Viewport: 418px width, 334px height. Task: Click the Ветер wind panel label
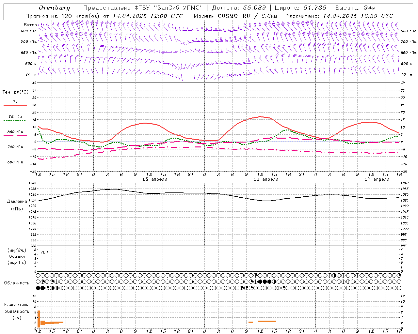[30, 25]
